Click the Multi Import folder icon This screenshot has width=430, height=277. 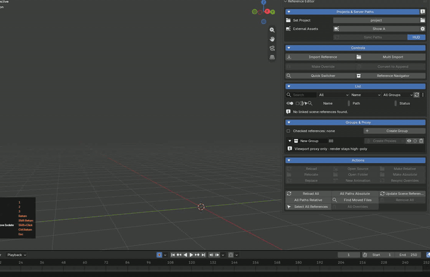coord(358,57)
